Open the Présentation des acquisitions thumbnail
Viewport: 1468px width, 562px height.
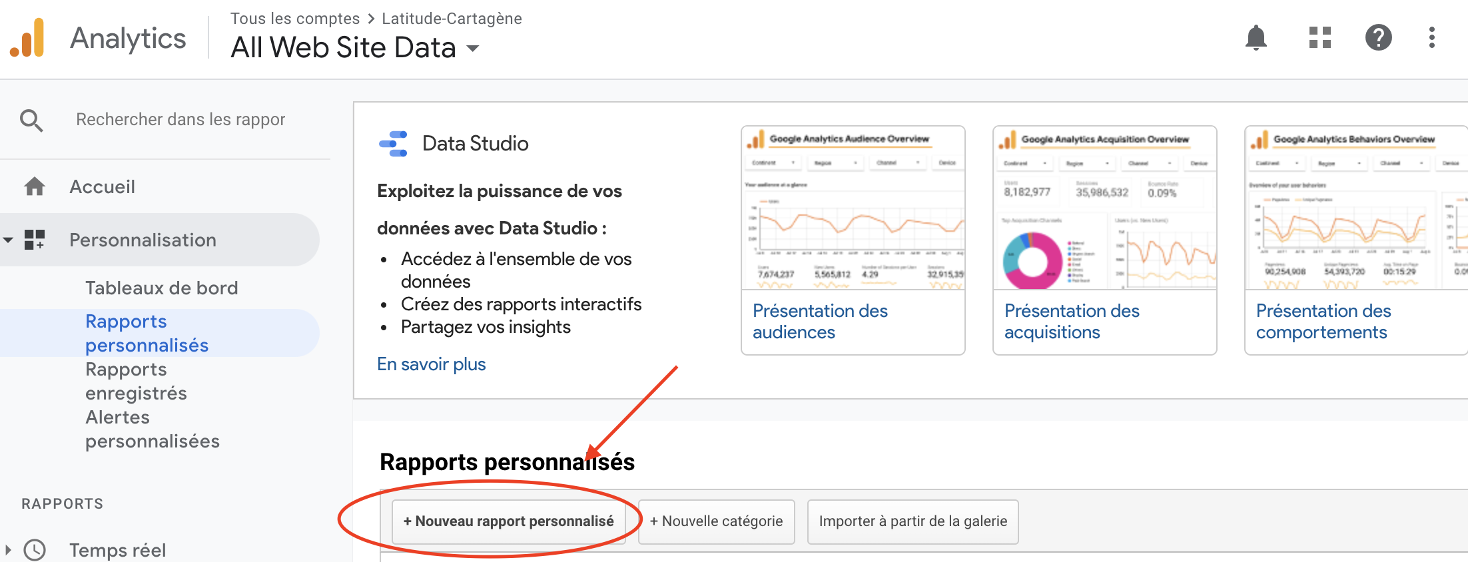coord(1104,208)
